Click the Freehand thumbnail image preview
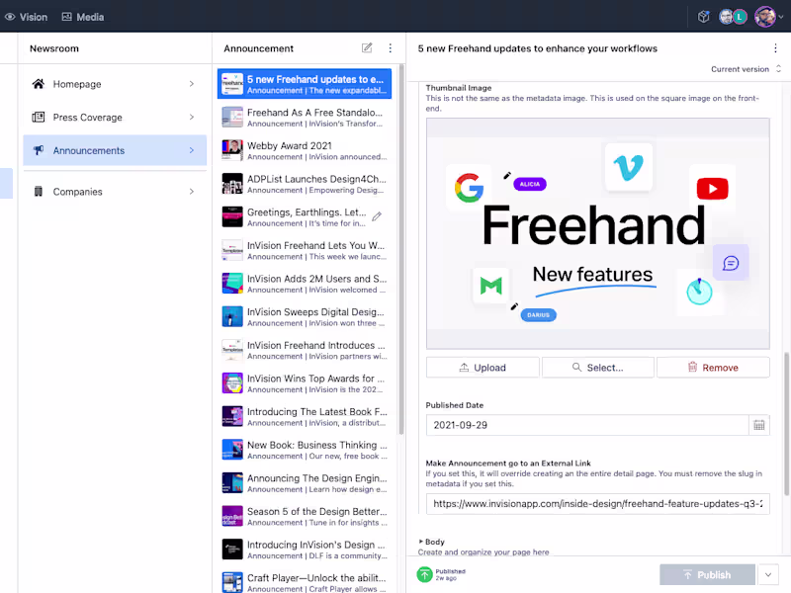This screenshot has height=593, width=791. point(598,233)
